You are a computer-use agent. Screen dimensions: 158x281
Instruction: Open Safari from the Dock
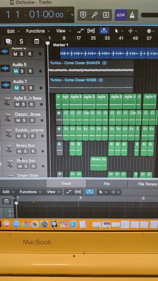[73, 224]
